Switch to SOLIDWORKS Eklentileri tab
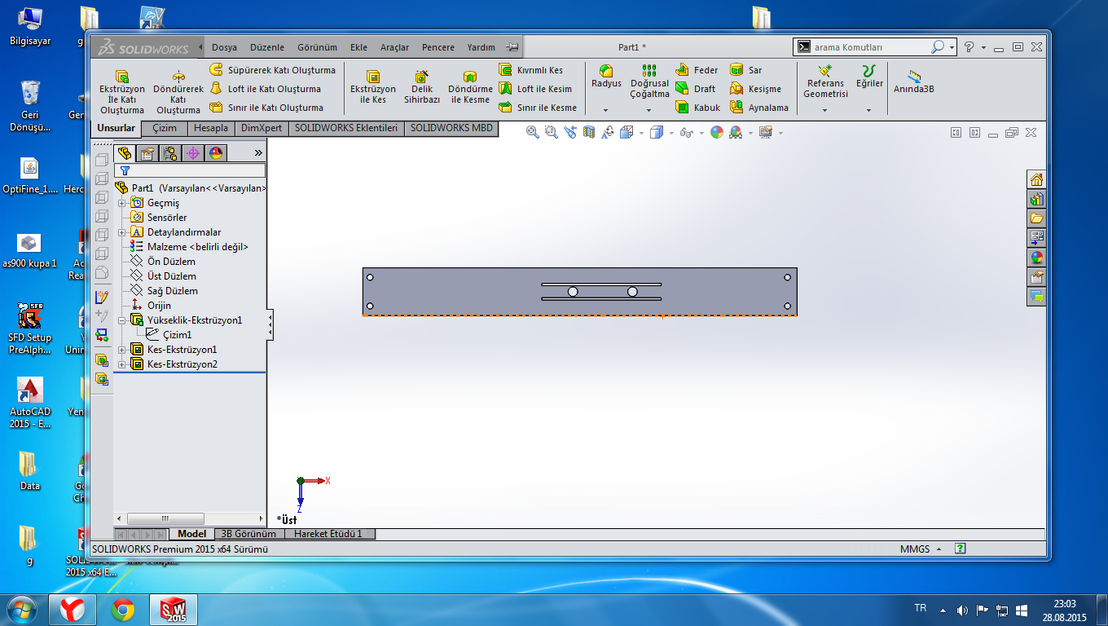The image size is (1108, 626). click(x=346, y=128)
